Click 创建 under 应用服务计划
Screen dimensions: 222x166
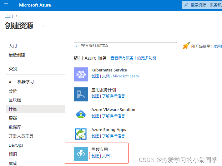tap(95, 96)
